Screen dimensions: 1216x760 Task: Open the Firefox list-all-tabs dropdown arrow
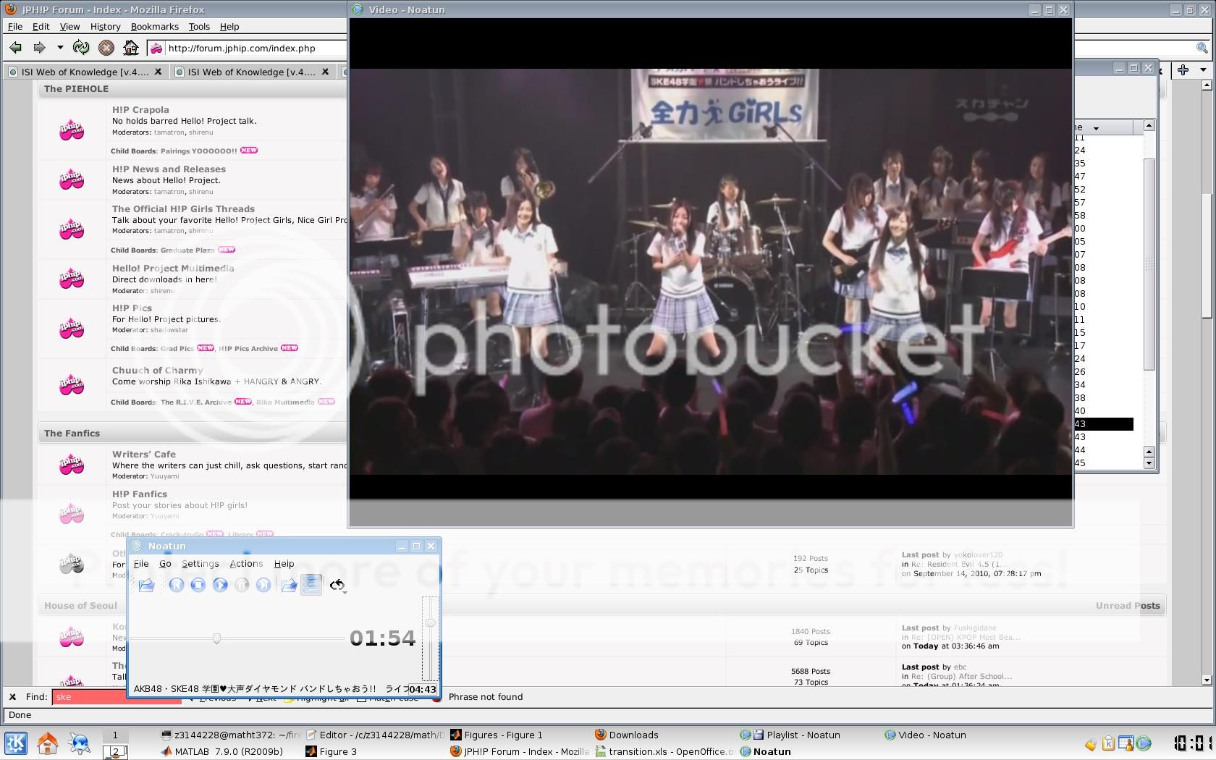coord(1203,70)
